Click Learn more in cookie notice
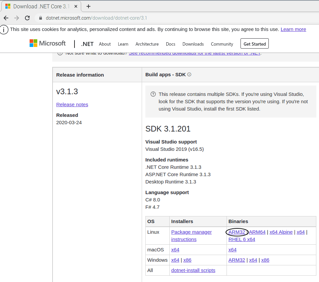The height and width of the screenshot is (282, 319). pyautogui.click(x=293, y=29)
